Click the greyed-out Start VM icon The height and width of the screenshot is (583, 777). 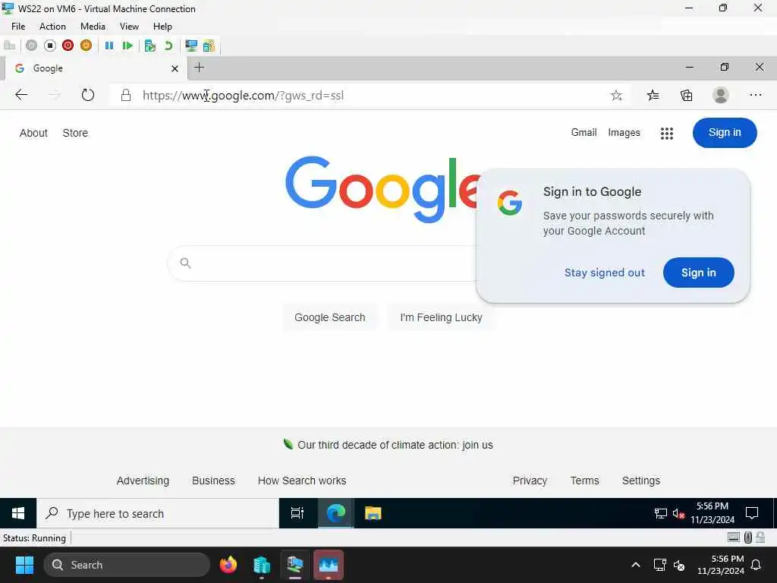tap(31, 46)
